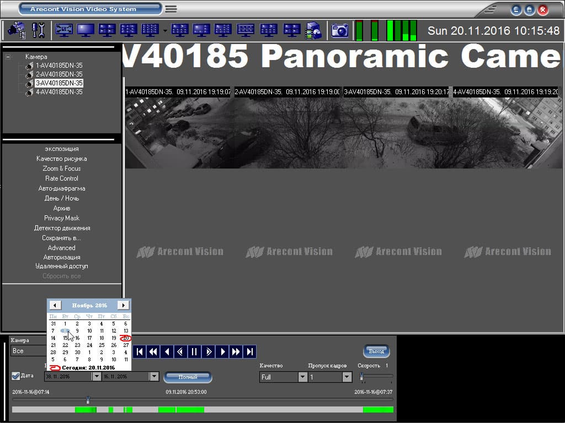This screenshot has height=423, width=565.
Task: Open the layout options dropdown arrow in toolbar
Action: click(x=165, y=31)
